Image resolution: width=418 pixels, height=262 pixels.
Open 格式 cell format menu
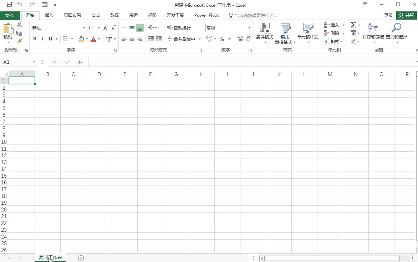333,42
